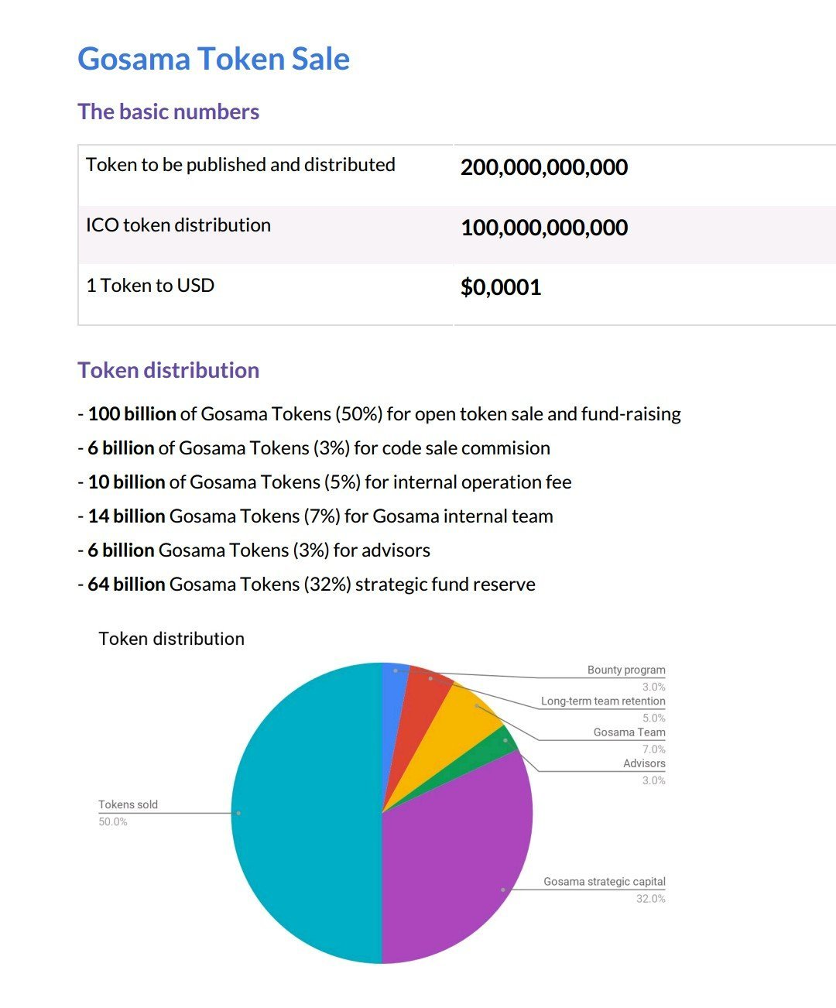The width and height of the screenshot is (836, 1008).
Task: Select the Gosama strategic capital label
Action: (x=605, y=881)
